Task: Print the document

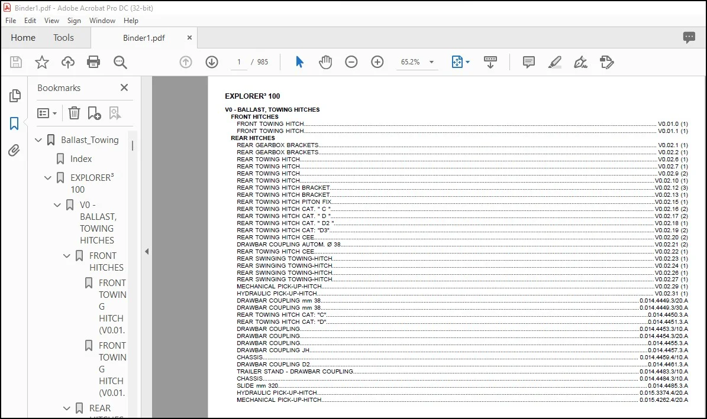Action: pyautogui.click(x=93, y=62)
